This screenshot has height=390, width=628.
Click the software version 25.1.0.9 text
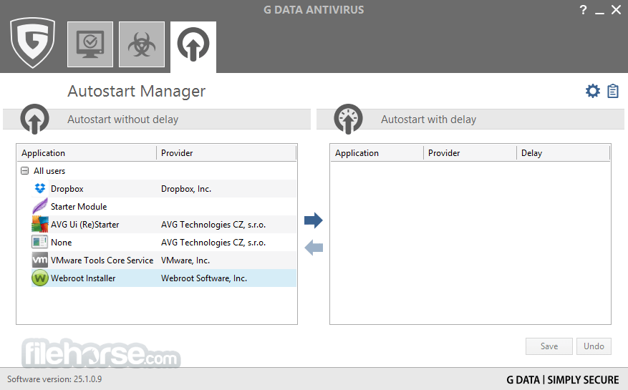(54, 379)
